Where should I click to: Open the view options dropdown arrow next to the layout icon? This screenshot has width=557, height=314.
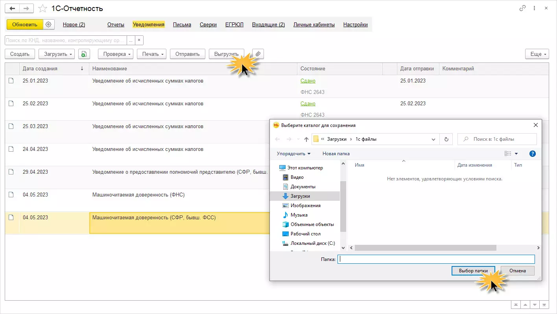coord(516,154)
